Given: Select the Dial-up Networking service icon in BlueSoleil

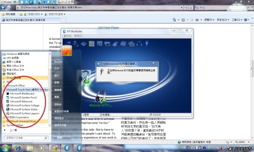Looking at the screenshot, I should pyautogui.click(x=76, y=44).
